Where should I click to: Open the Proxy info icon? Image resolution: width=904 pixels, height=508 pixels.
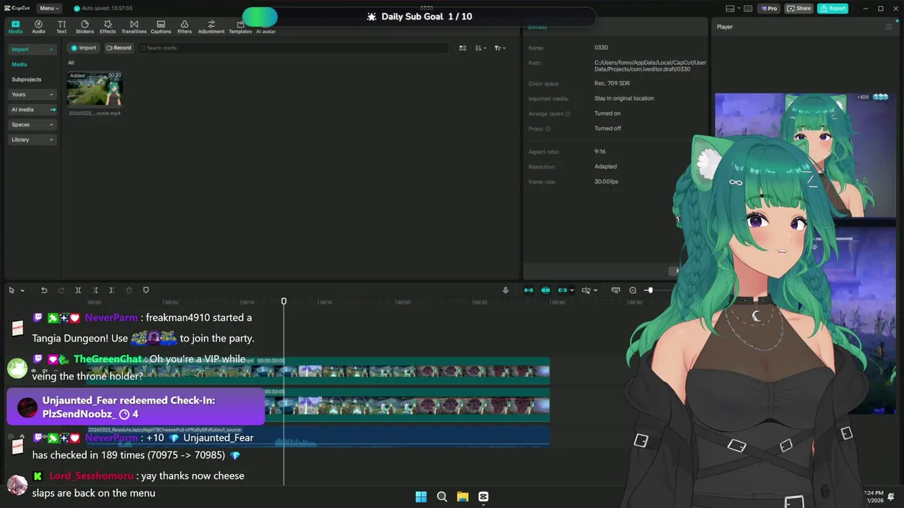[x=548, y=129]
